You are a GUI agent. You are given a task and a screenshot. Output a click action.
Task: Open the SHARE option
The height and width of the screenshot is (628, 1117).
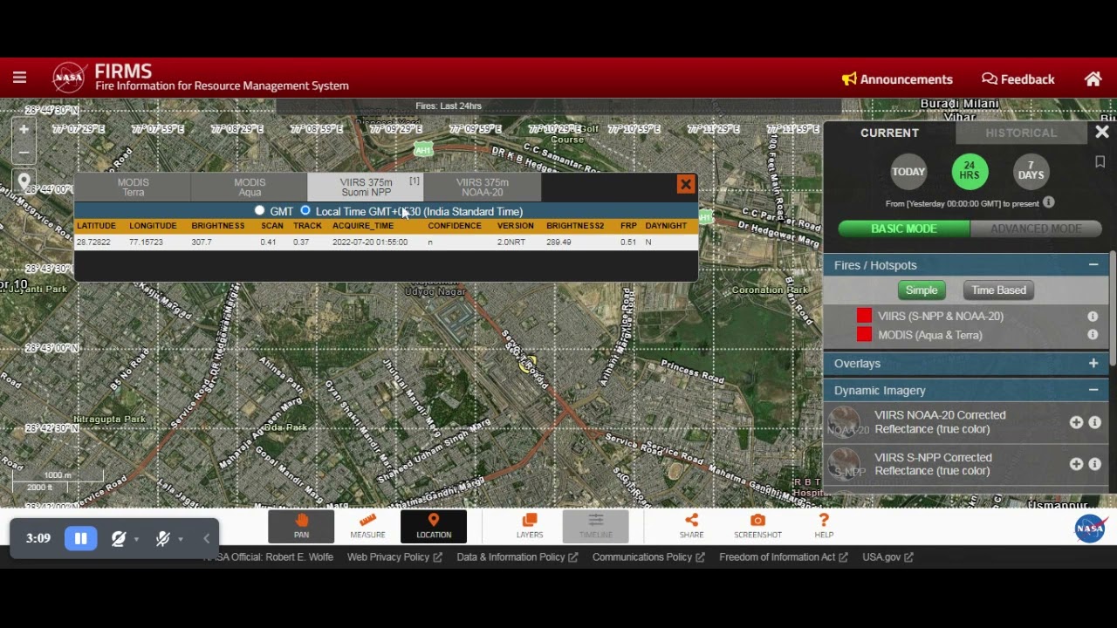[x=691, y=526]
